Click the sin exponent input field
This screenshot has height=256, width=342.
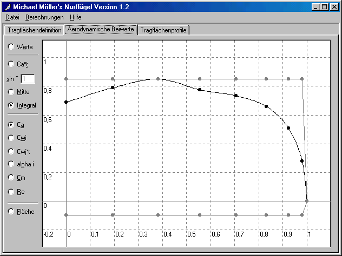coord(28,79)
